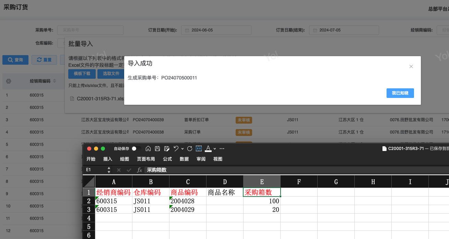Open the undo history dropdown arrow
This screenshot has height=239, width=449.
pos(182,149)
